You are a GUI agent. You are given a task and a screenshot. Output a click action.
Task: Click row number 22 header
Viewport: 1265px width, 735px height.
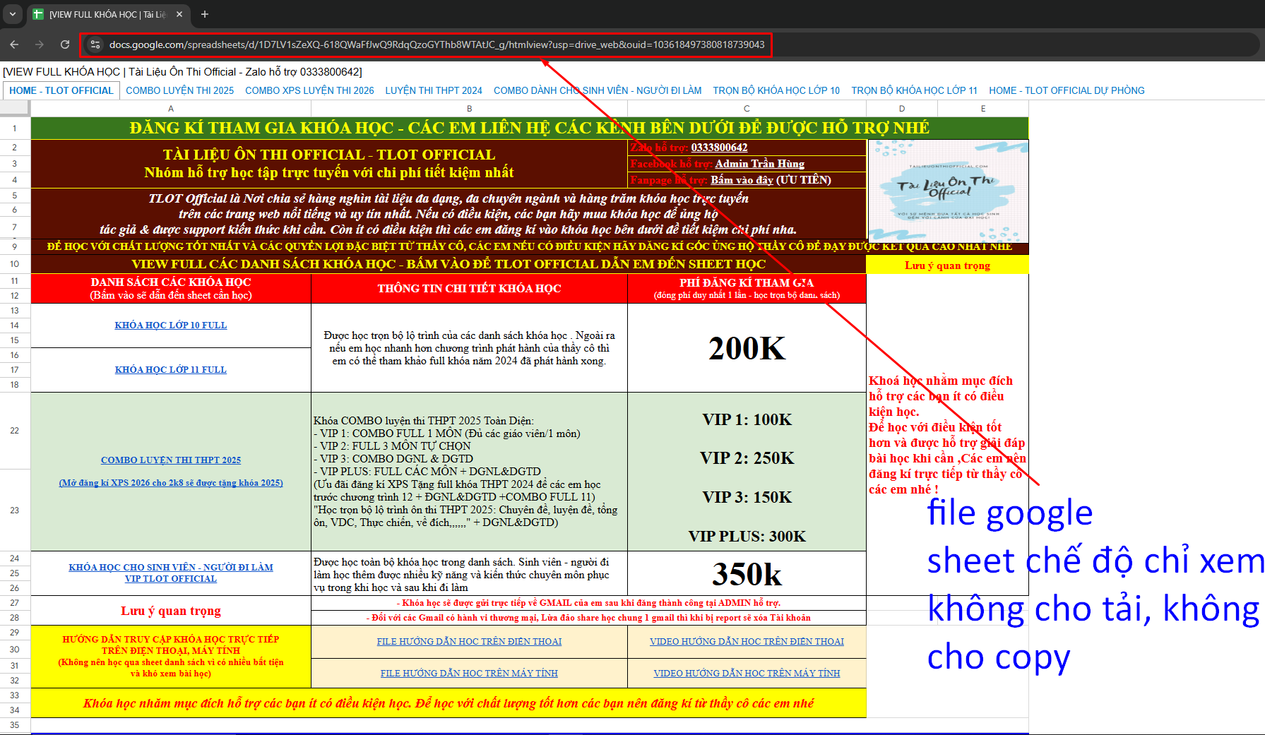pos(15,431)
